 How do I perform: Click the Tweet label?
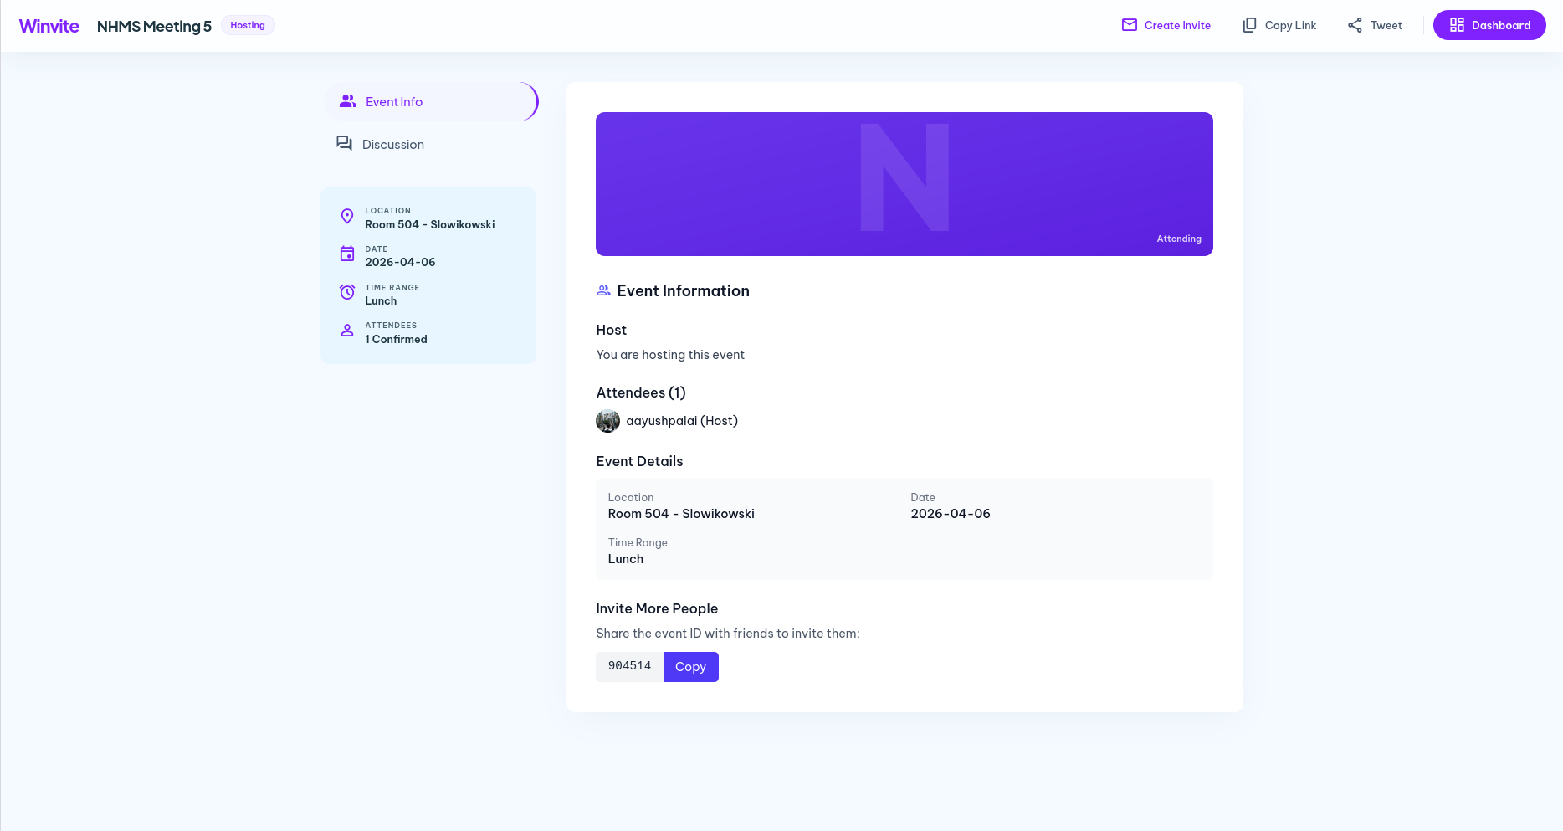click(x=1386, y=25)
